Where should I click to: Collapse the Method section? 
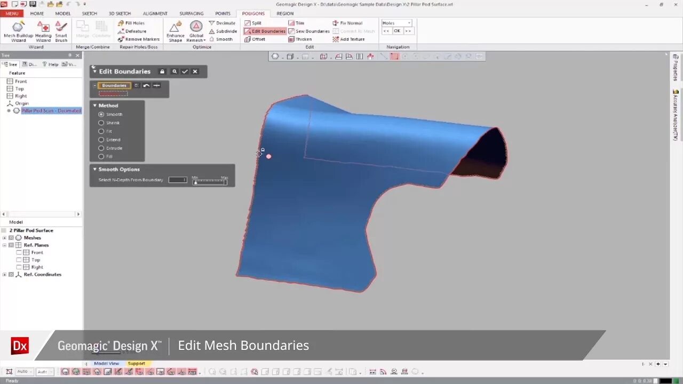(x=95, y=106)
